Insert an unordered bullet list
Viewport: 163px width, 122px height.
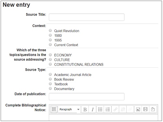pyautogui.click(x=100, y=109)
